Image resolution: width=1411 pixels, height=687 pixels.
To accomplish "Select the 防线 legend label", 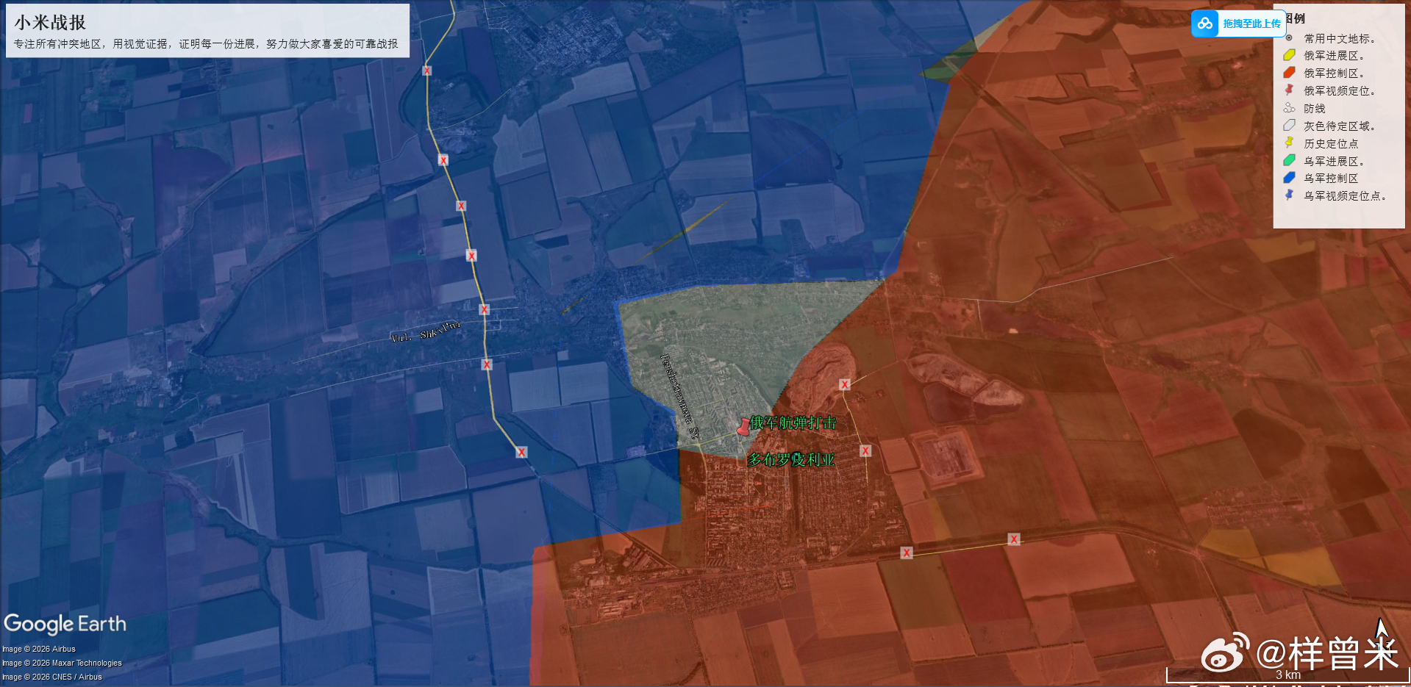I will coord(1315,109).
